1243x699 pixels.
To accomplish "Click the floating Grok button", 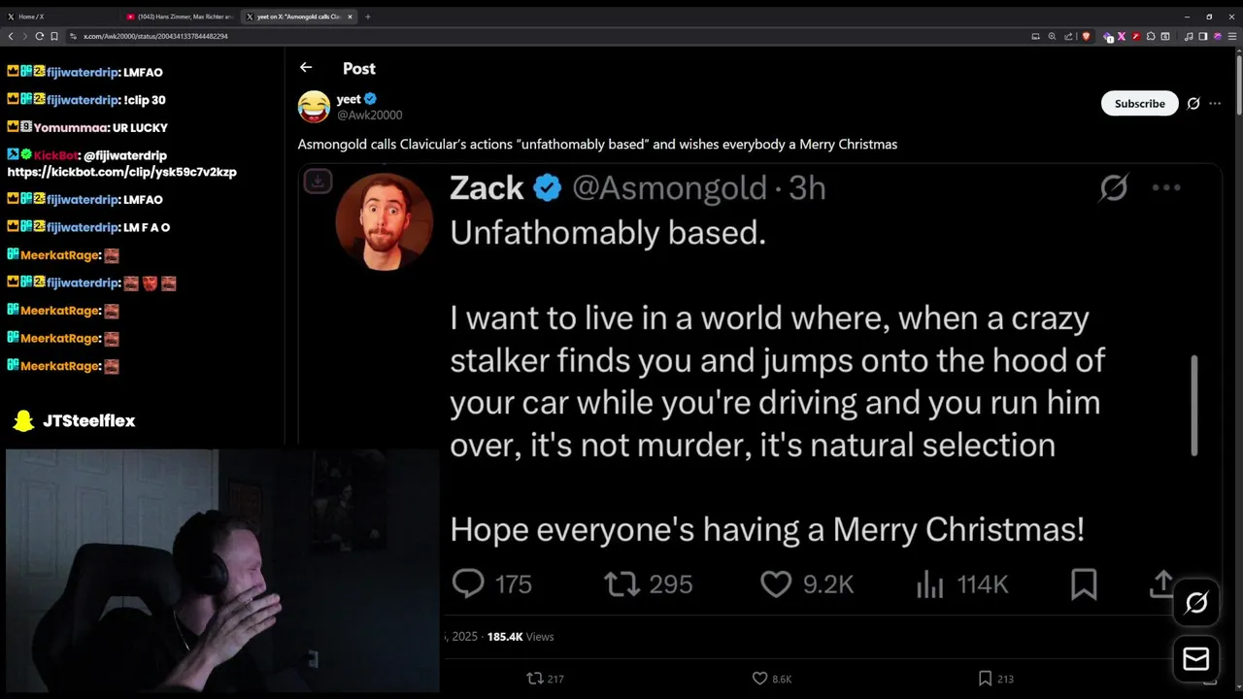I will 1196,603.
